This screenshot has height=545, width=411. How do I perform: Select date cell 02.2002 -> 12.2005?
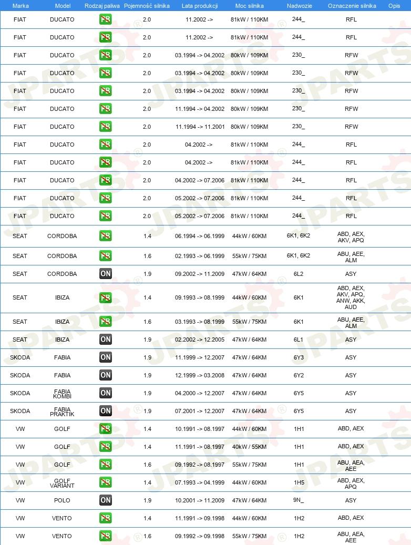(200, 340)
